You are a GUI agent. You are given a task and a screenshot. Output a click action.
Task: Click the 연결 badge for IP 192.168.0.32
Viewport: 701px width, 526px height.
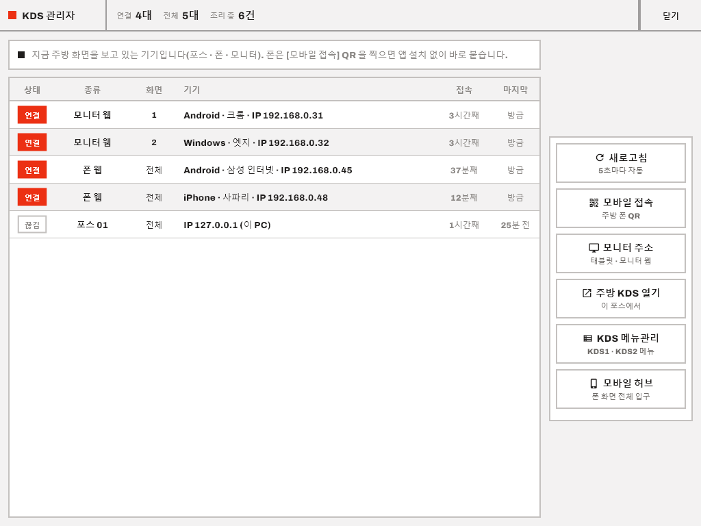pos(32,142)
